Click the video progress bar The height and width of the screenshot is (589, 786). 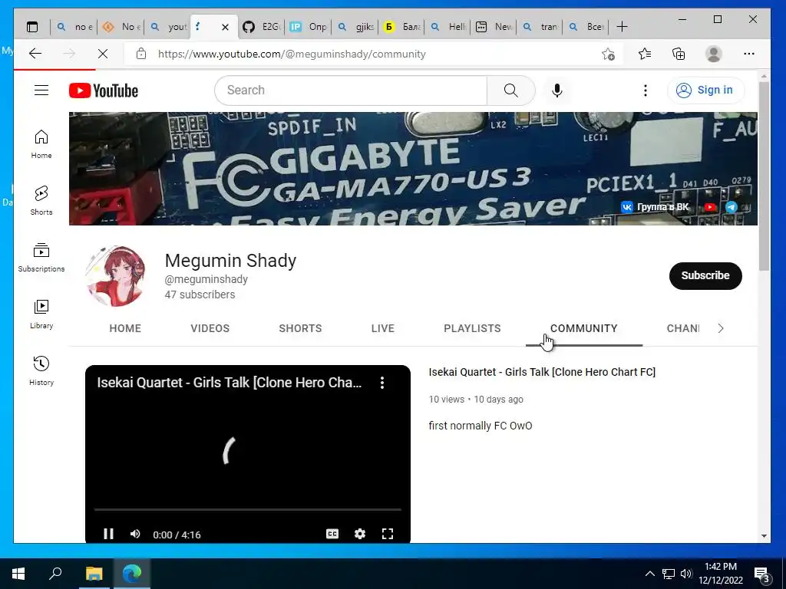click(248, 509)
